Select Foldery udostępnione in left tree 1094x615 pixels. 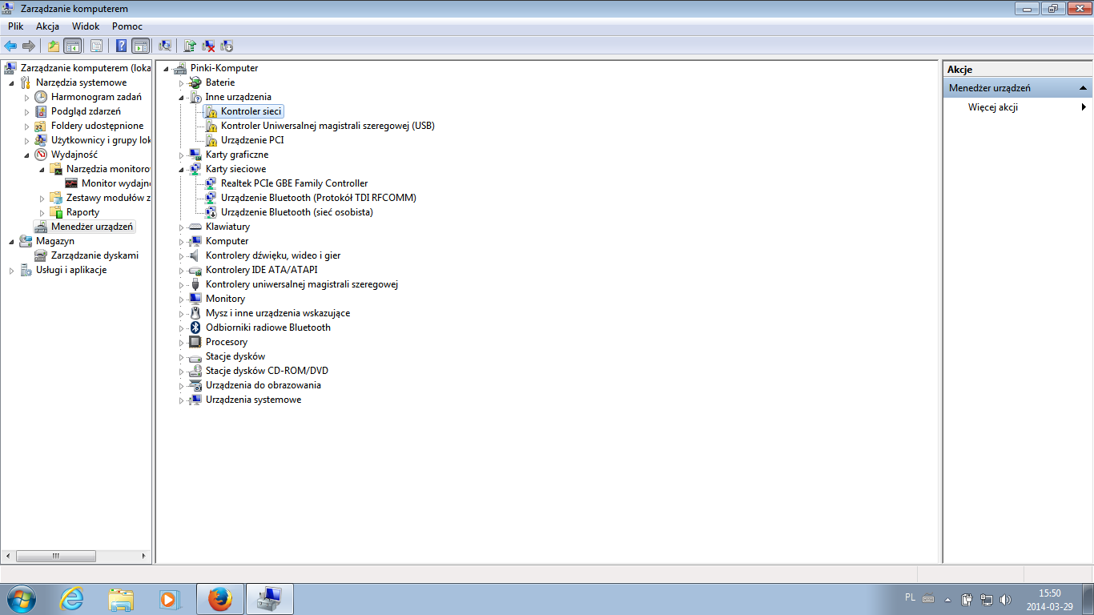tap(97, 126)
